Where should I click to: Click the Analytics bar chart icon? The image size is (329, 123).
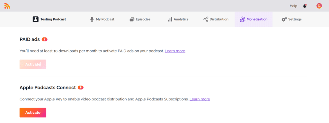coord(170,19)
